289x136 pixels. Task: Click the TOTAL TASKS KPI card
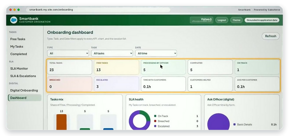[69, 67]
